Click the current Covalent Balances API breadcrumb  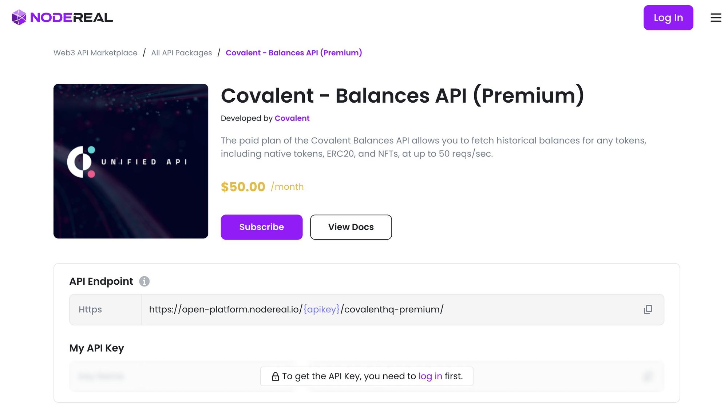(294, 53)
